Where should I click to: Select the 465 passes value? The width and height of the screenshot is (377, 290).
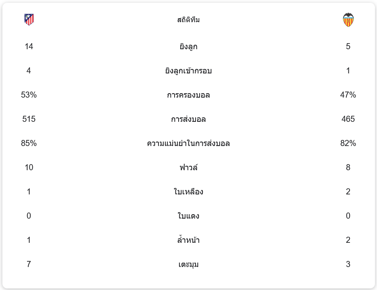point(348,119)
